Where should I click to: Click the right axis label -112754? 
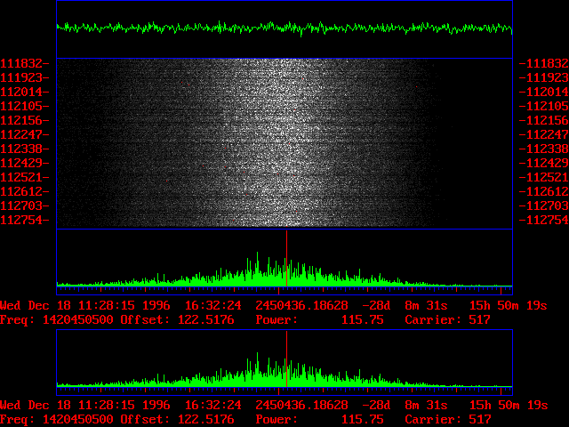pos(543,220)
